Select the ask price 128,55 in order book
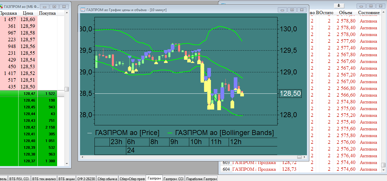Screen dimensions: 387x181 (x=28, y=53)
